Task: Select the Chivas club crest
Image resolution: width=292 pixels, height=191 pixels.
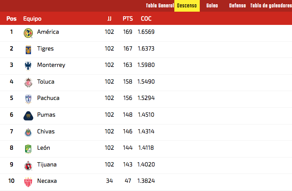Action: pyautogui.click(x=28, y=133)
